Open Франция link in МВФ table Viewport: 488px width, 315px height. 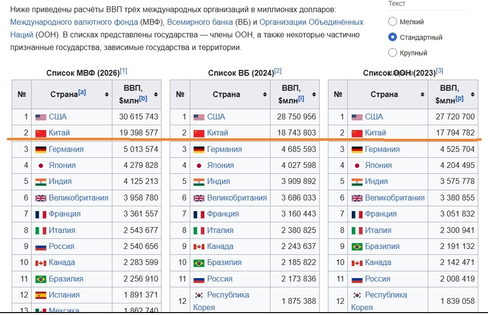[65, 214]
